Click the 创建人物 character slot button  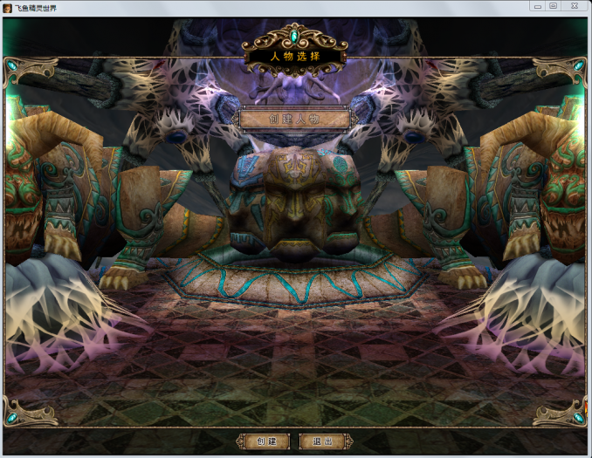[295, 118]
